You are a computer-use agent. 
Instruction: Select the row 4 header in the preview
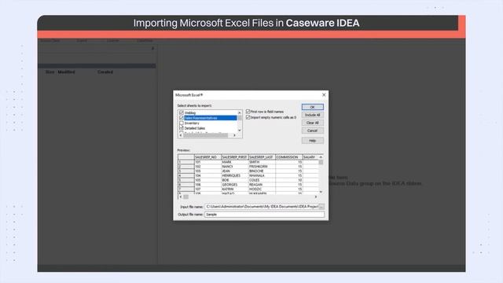(186, 175)
